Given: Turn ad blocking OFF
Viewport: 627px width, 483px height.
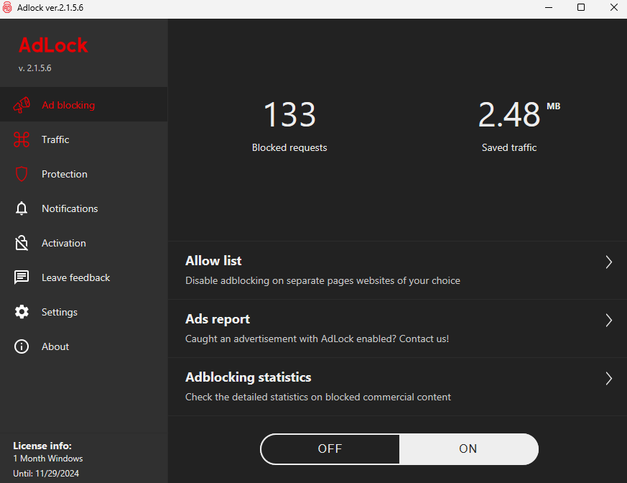Looking at the screenshot, I should [330, 449].
